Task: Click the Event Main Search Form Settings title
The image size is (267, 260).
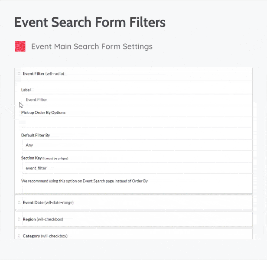Action: [92, 46]
